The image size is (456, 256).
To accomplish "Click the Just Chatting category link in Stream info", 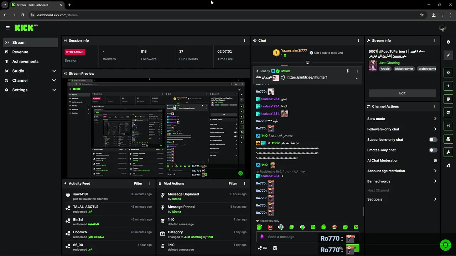I will 389,63.
